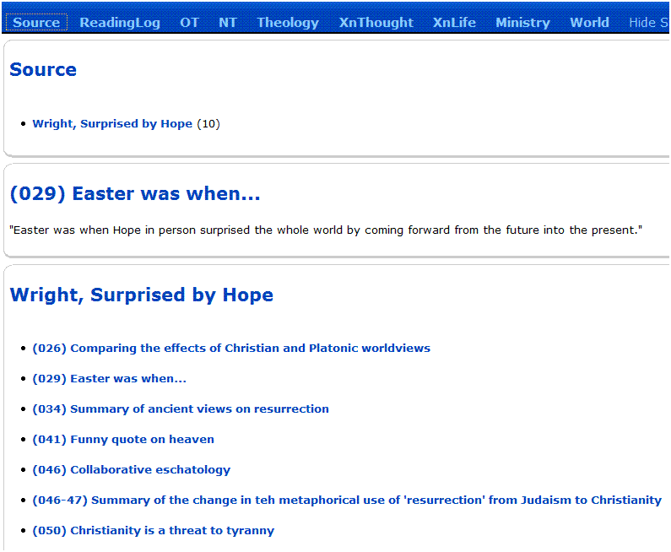The height and width of the screenshot is (552, 671).
Task: Open the XnThought menu tab
Action: 376,23
